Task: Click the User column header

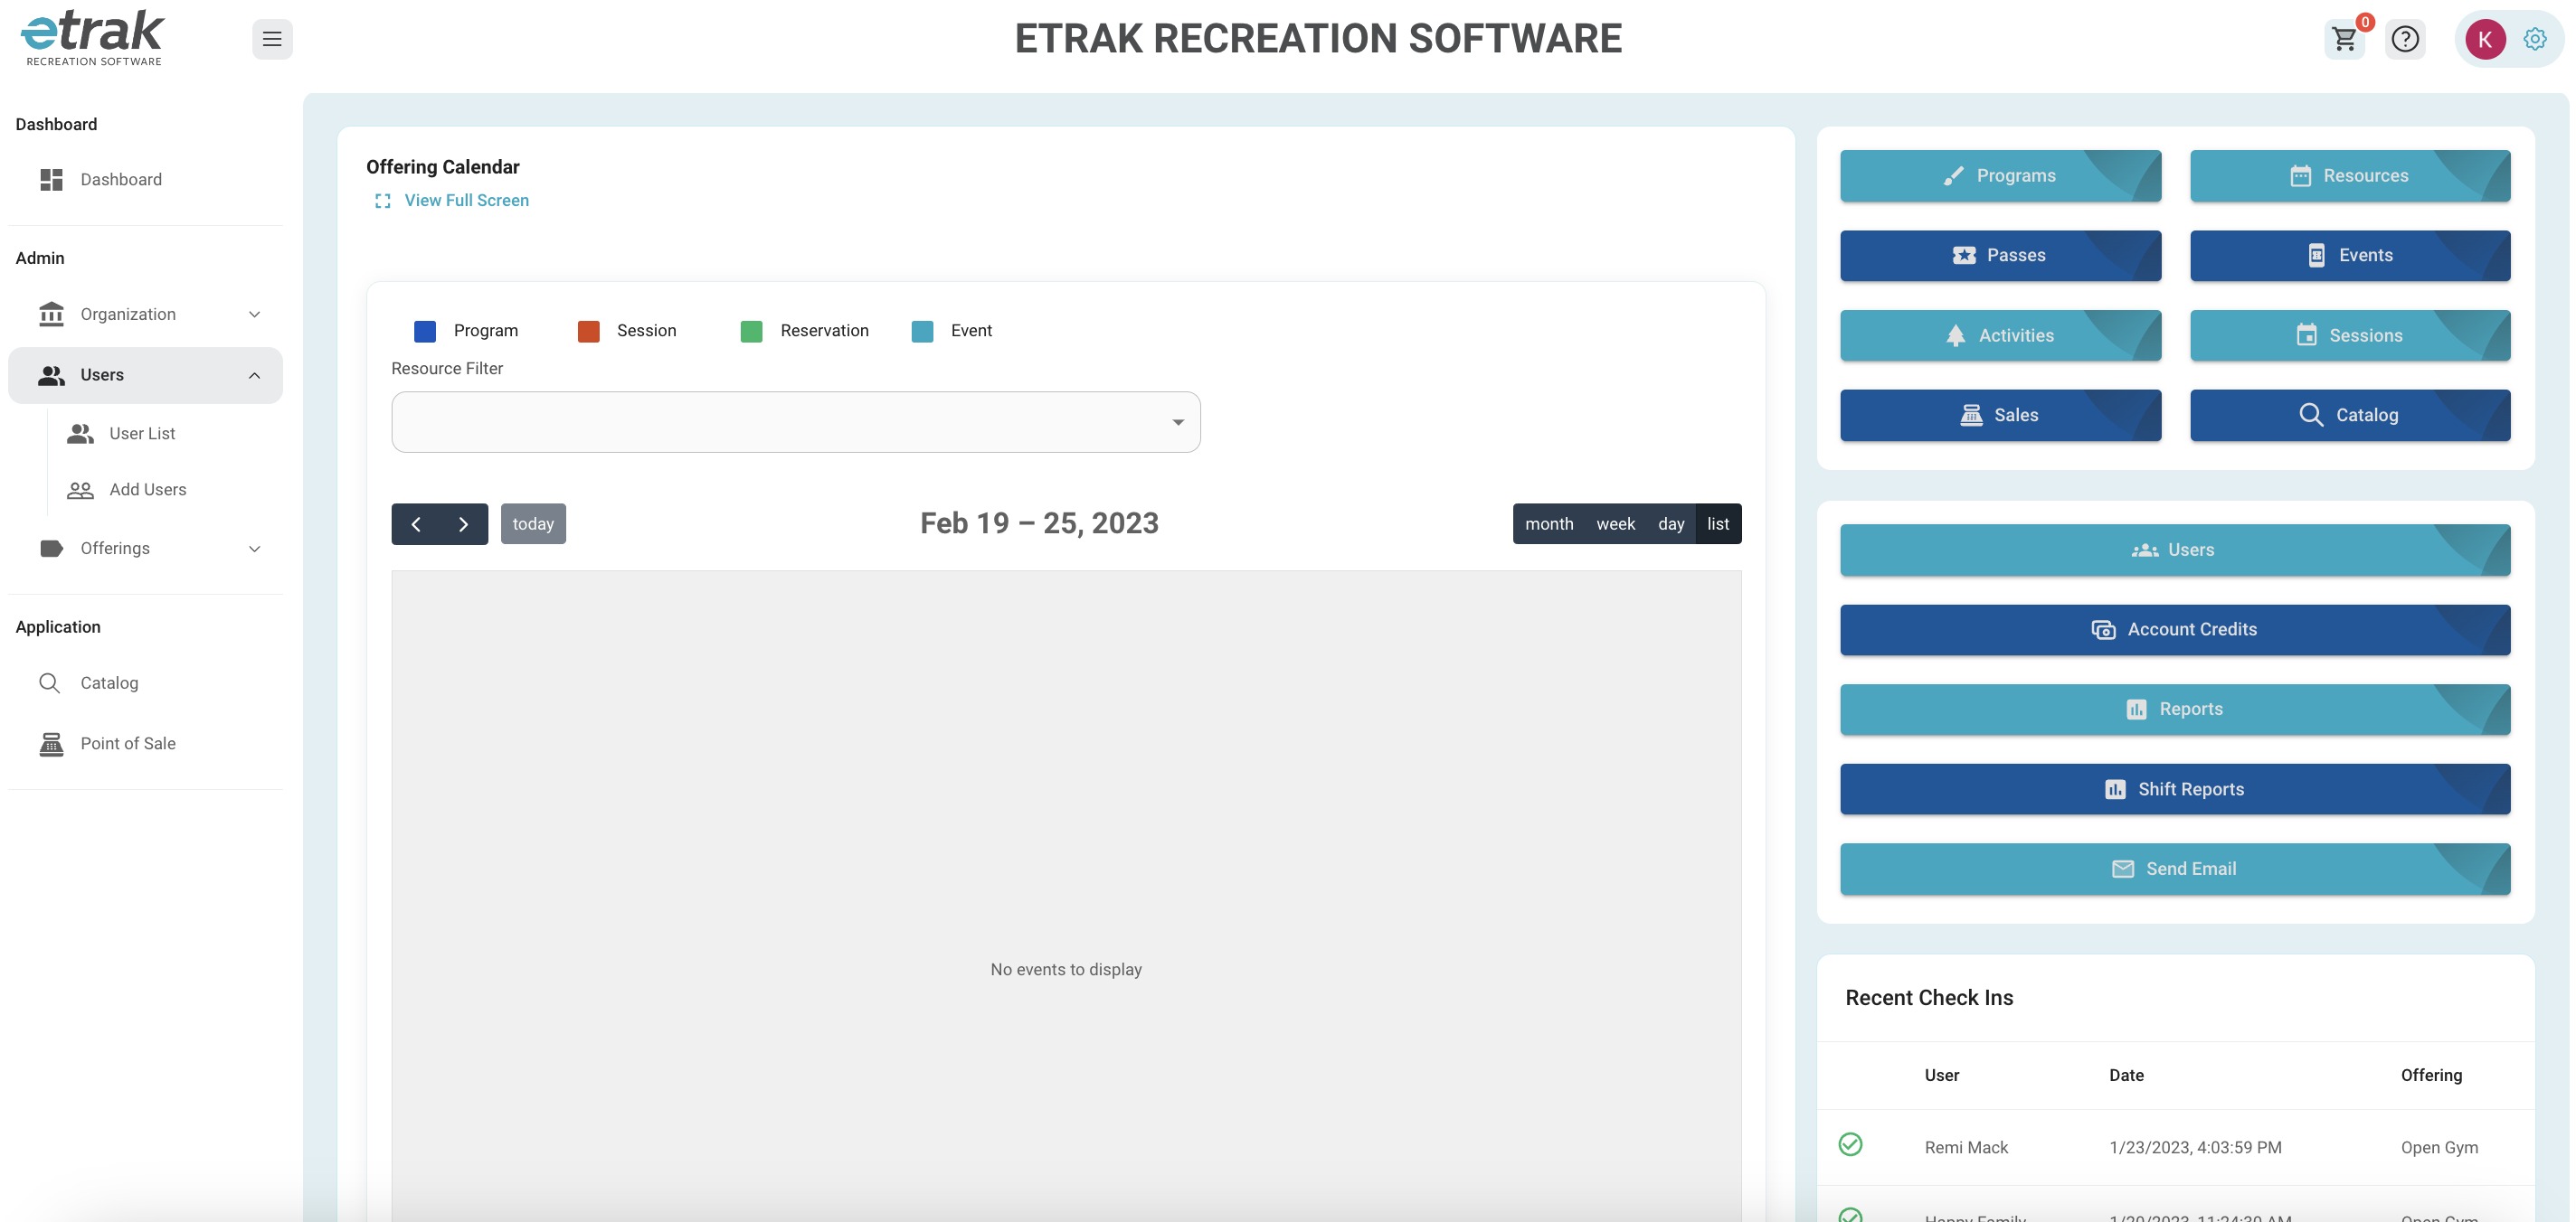Action: pos(1941,1075)
